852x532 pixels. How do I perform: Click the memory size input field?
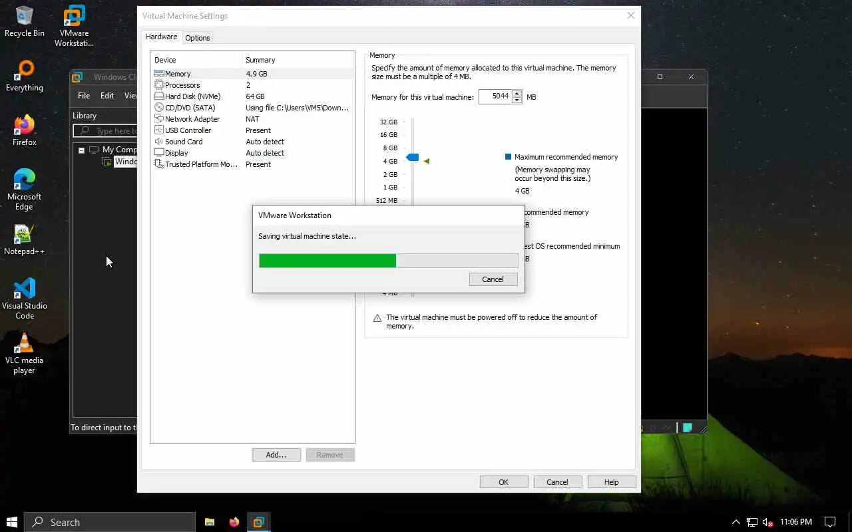tap(495, 96)
